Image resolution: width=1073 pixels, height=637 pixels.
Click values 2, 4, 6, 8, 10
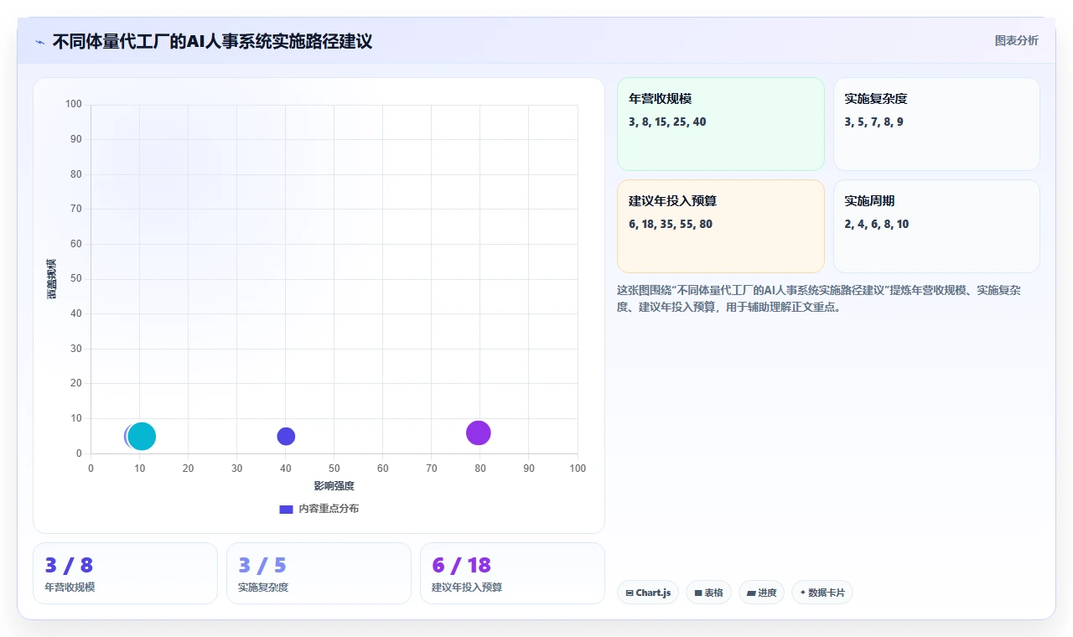877,224
